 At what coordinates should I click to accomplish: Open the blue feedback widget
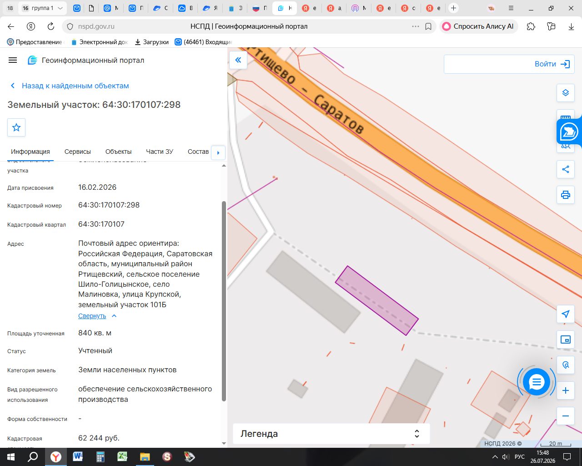569,132
